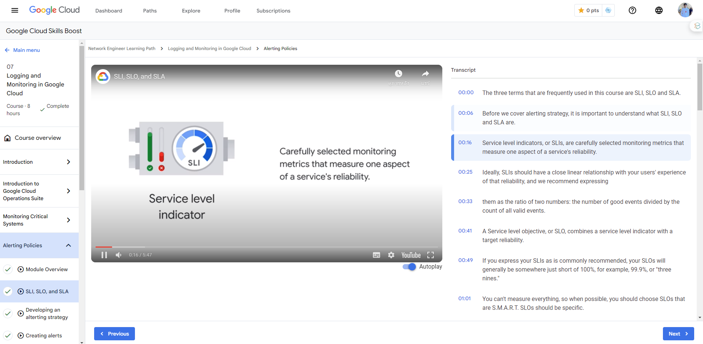Image resolution: width=703 pixels, height=344 pixels.
Task: Expand Monitoring Critical Systems section
Action: point(68,220)
